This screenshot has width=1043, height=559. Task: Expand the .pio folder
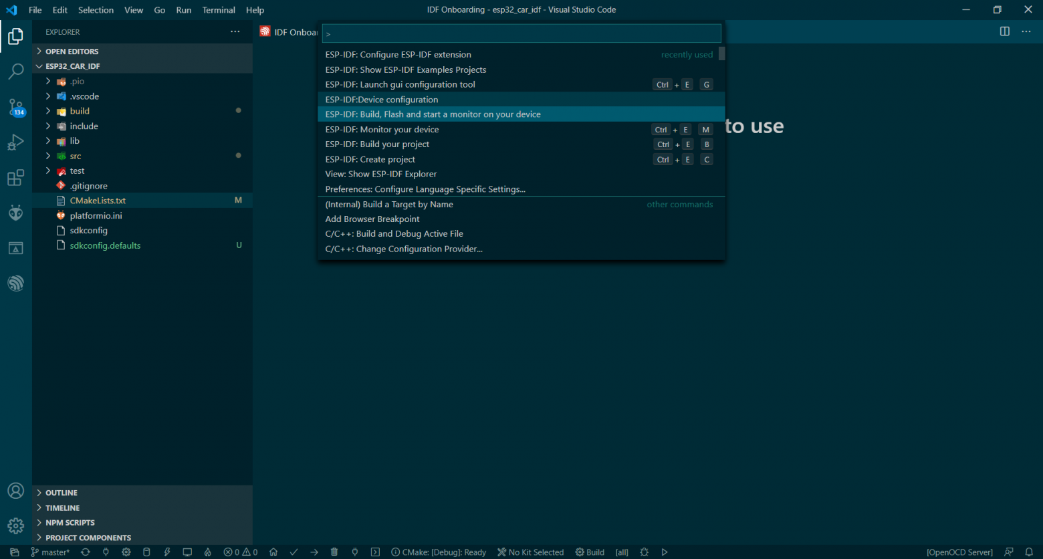[x=142, y=82]
